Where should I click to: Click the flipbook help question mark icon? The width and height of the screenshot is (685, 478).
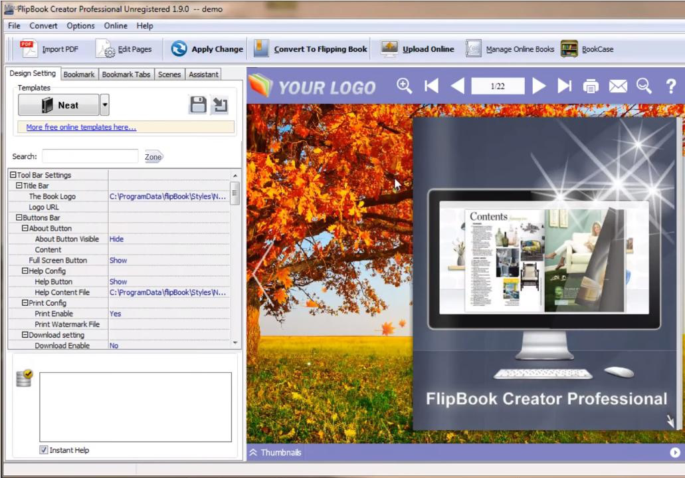pyautogui.click(x=670, y=86)
